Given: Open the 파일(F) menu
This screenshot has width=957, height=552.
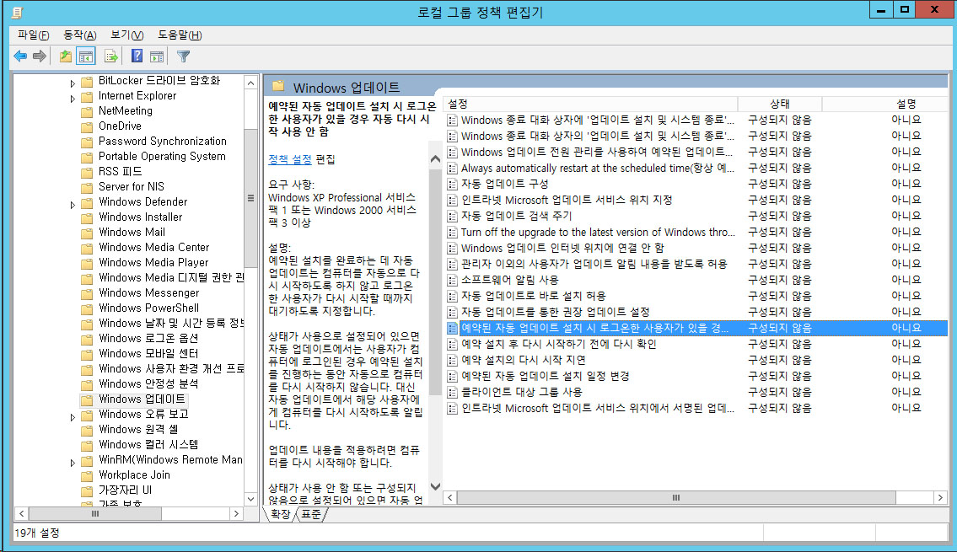Looking at the screenshot, I should 33,35.
